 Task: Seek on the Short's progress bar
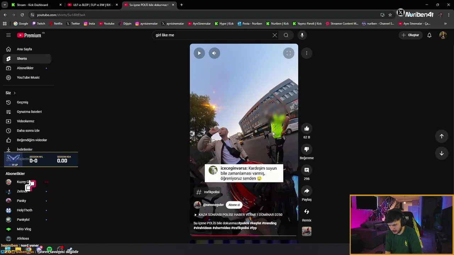pos(244,235)
